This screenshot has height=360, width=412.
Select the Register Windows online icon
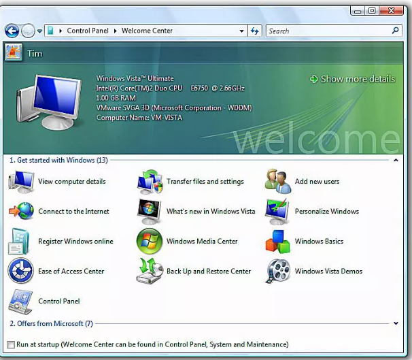pyautogui.click(x=19, y=241)
